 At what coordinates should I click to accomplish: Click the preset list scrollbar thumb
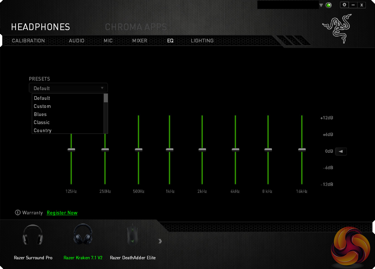[106, 98]
